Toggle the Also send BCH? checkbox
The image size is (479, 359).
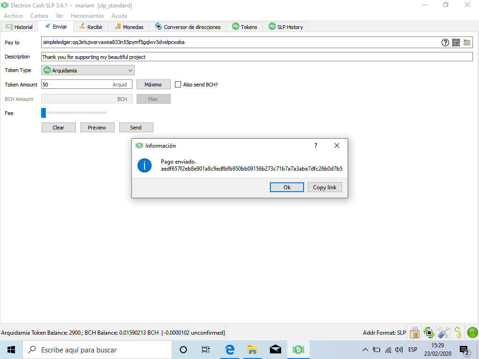pos(178,85)
